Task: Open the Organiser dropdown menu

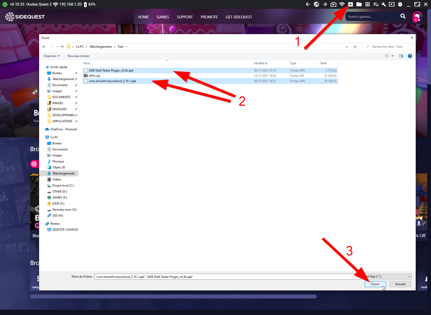Action: coord(52,56)
